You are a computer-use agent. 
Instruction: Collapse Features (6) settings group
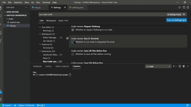pos(40,44)
